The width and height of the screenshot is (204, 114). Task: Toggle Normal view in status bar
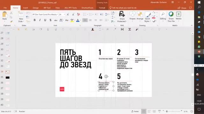[x=144, y=111]
